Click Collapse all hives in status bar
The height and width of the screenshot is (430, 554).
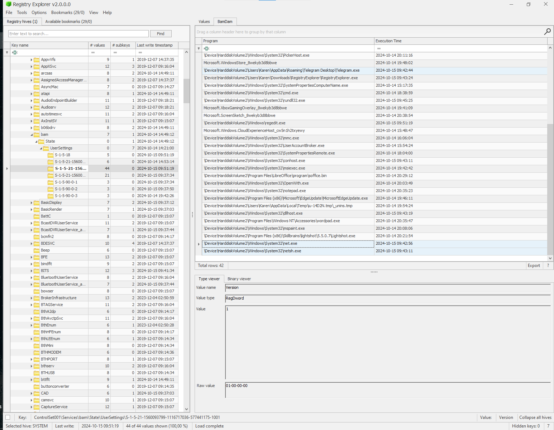535,417
